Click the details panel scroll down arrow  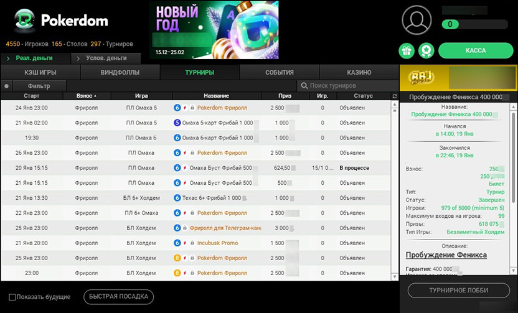[514, 271]
